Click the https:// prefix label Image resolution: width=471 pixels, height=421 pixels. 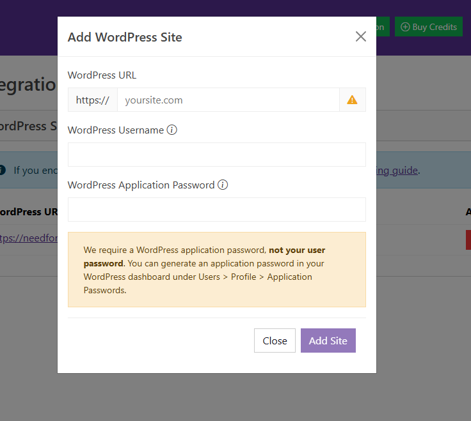pyautogui.click(x=93, y=100)
